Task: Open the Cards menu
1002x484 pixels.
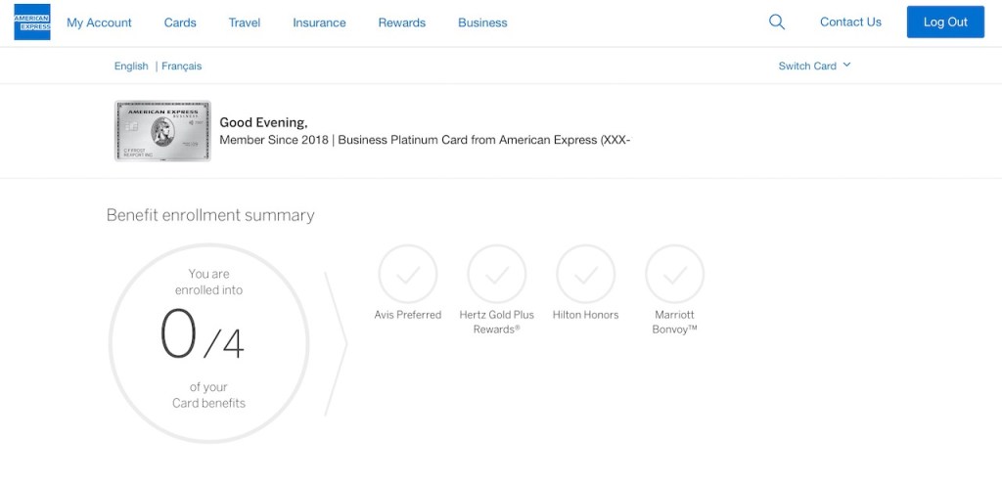Action: coord(180,22)
